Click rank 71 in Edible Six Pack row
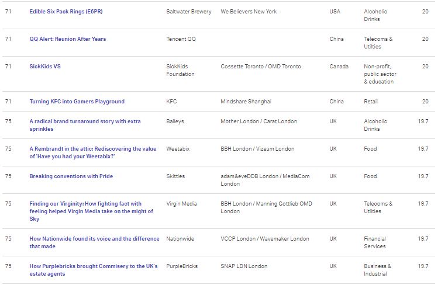This screenshot has height=285, width=448. pyautogui.click(x=8, y=12)
